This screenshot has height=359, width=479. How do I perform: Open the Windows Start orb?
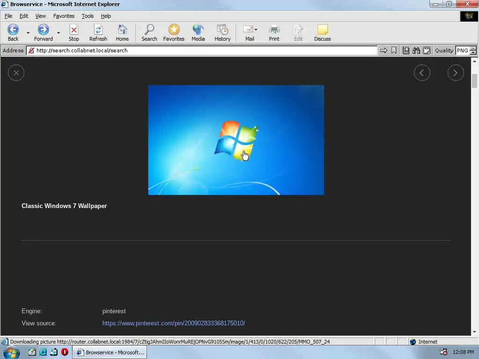[12, 352]
